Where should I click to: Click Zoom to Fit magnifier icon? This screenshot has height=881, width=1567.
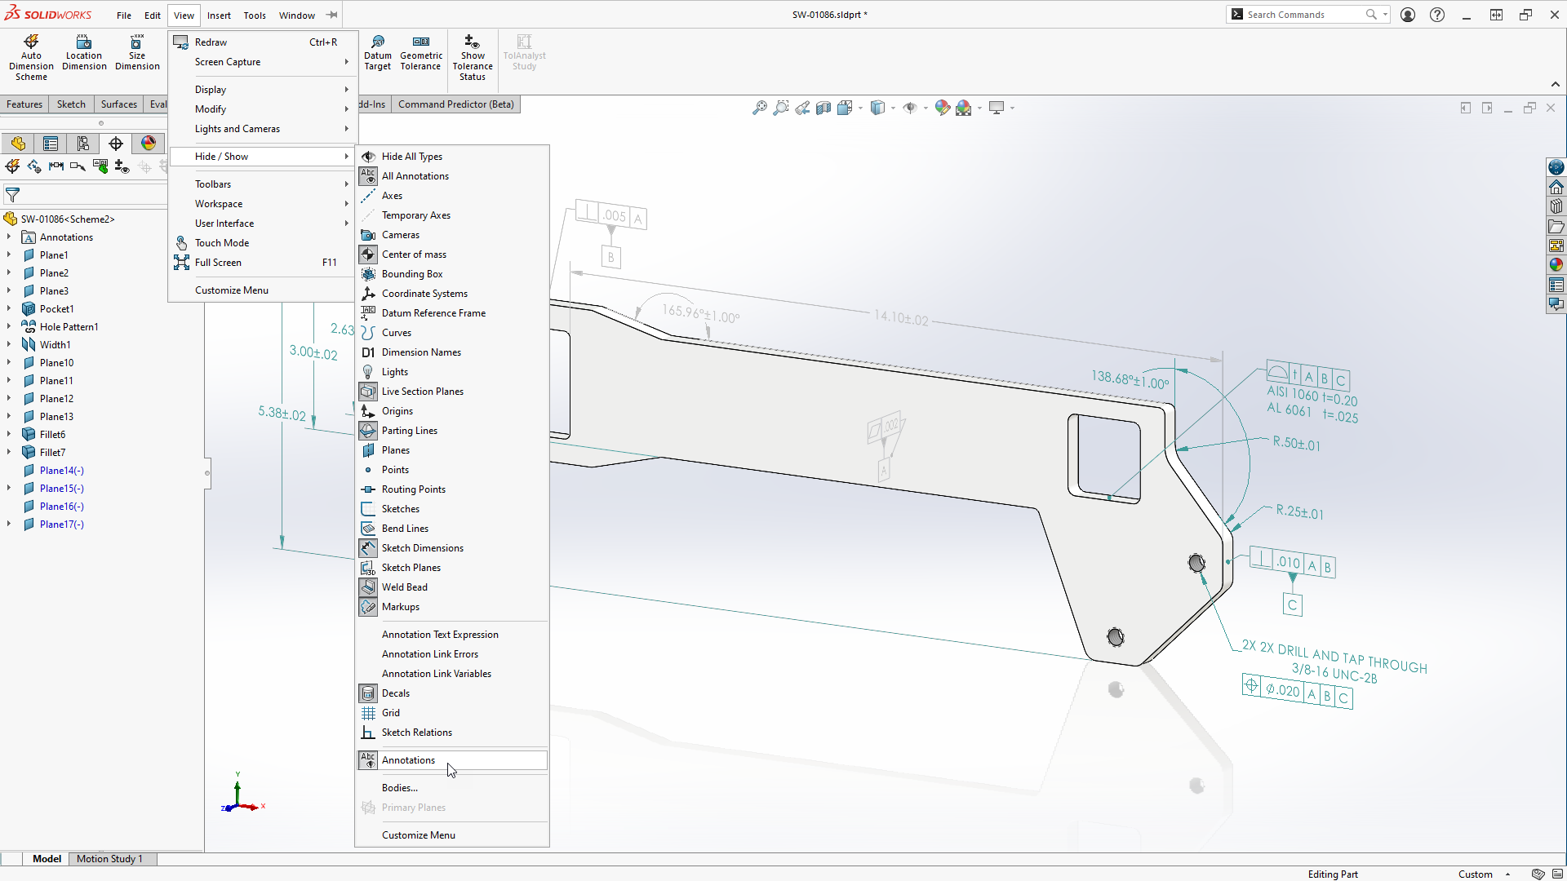coord(759,108)
